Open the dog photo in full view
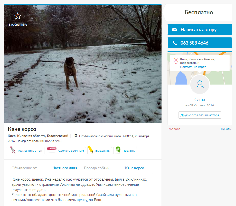The height and width of the screenshot is (206, 236). (83, 64)
